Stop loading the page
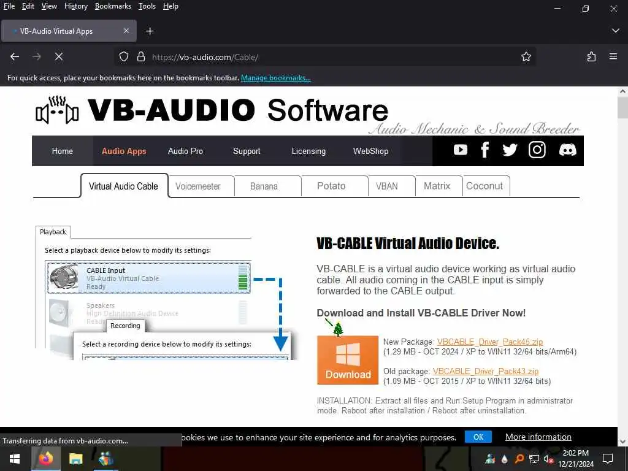This screenshot has width=628, height=471. [x=59, y=57]
